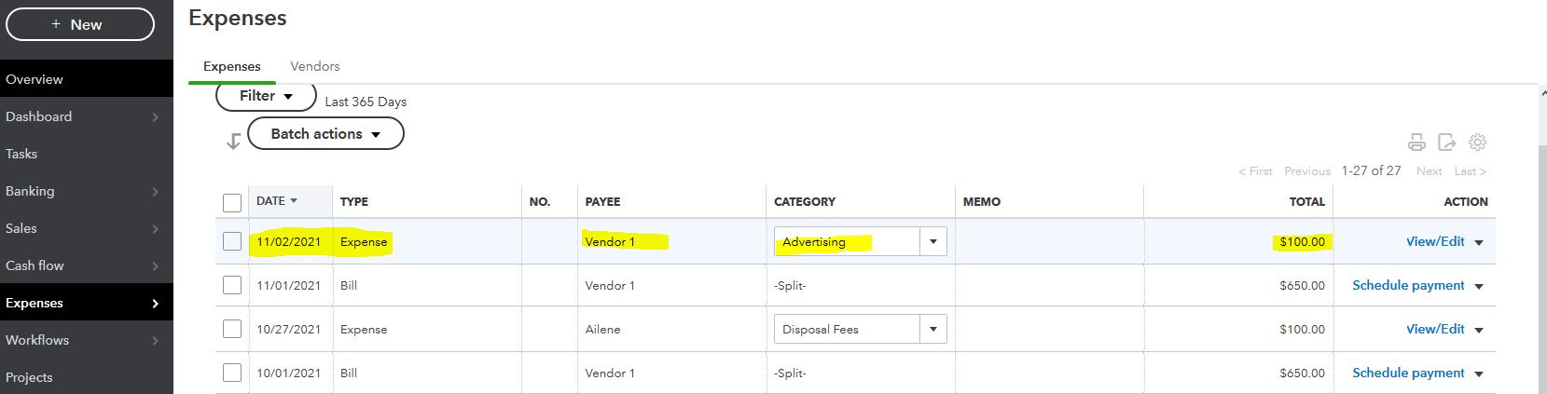Click the print icon above the table
The image size is (1547, 394).
[x=1416, y=143]
